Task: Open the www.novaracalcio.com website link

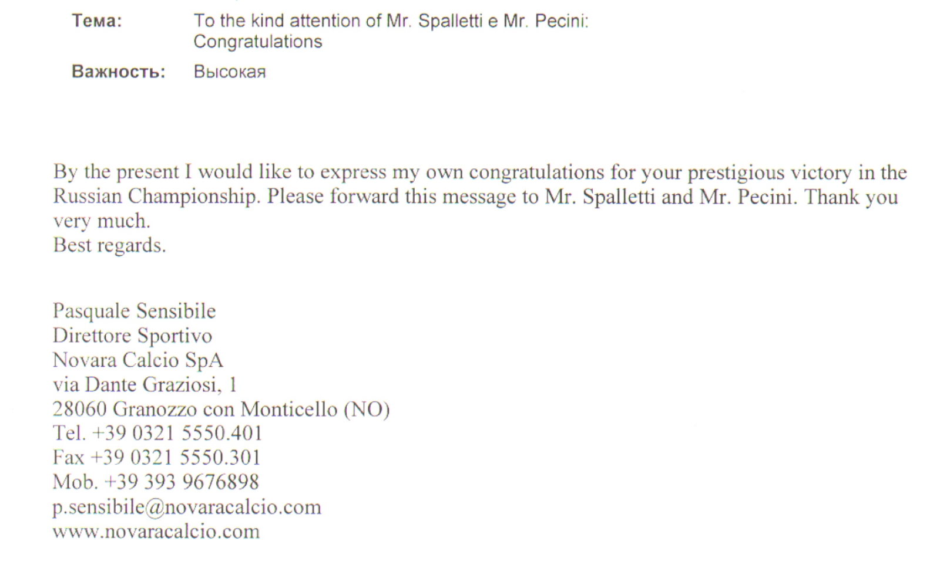Action: pos(156,532)
